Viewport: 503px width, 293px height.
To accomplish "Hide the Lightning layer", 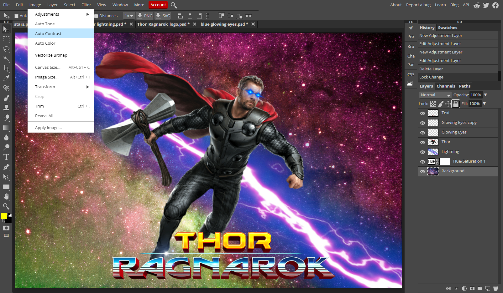I will click(422, 152).
